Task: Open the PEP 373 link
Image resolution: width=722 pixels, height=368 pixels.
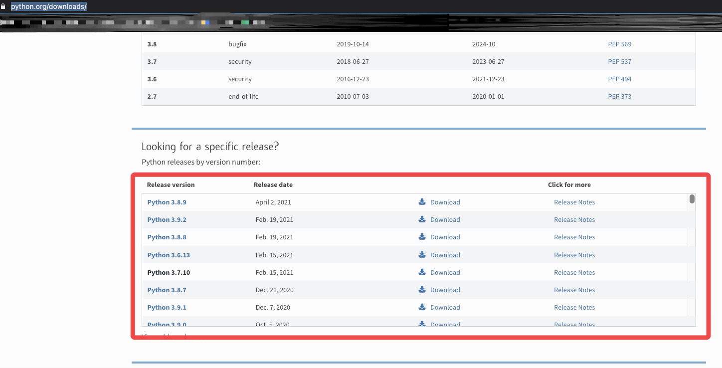Action: (x=619, y=96)
